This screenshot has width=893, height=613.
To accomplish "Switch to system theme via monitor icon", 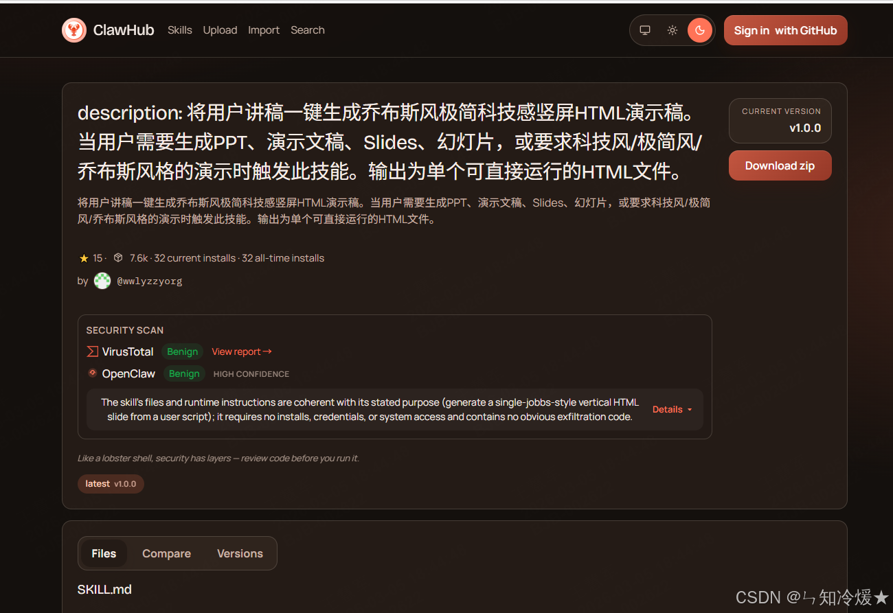I will (644, 30).
